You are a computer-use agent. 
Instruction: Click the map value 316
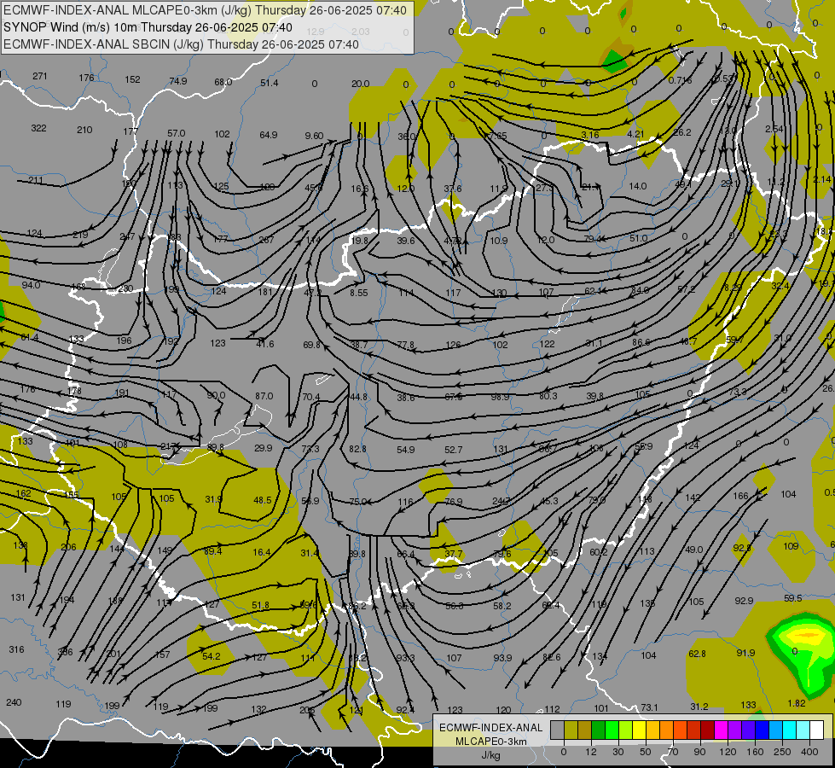[x=16, y=649]
